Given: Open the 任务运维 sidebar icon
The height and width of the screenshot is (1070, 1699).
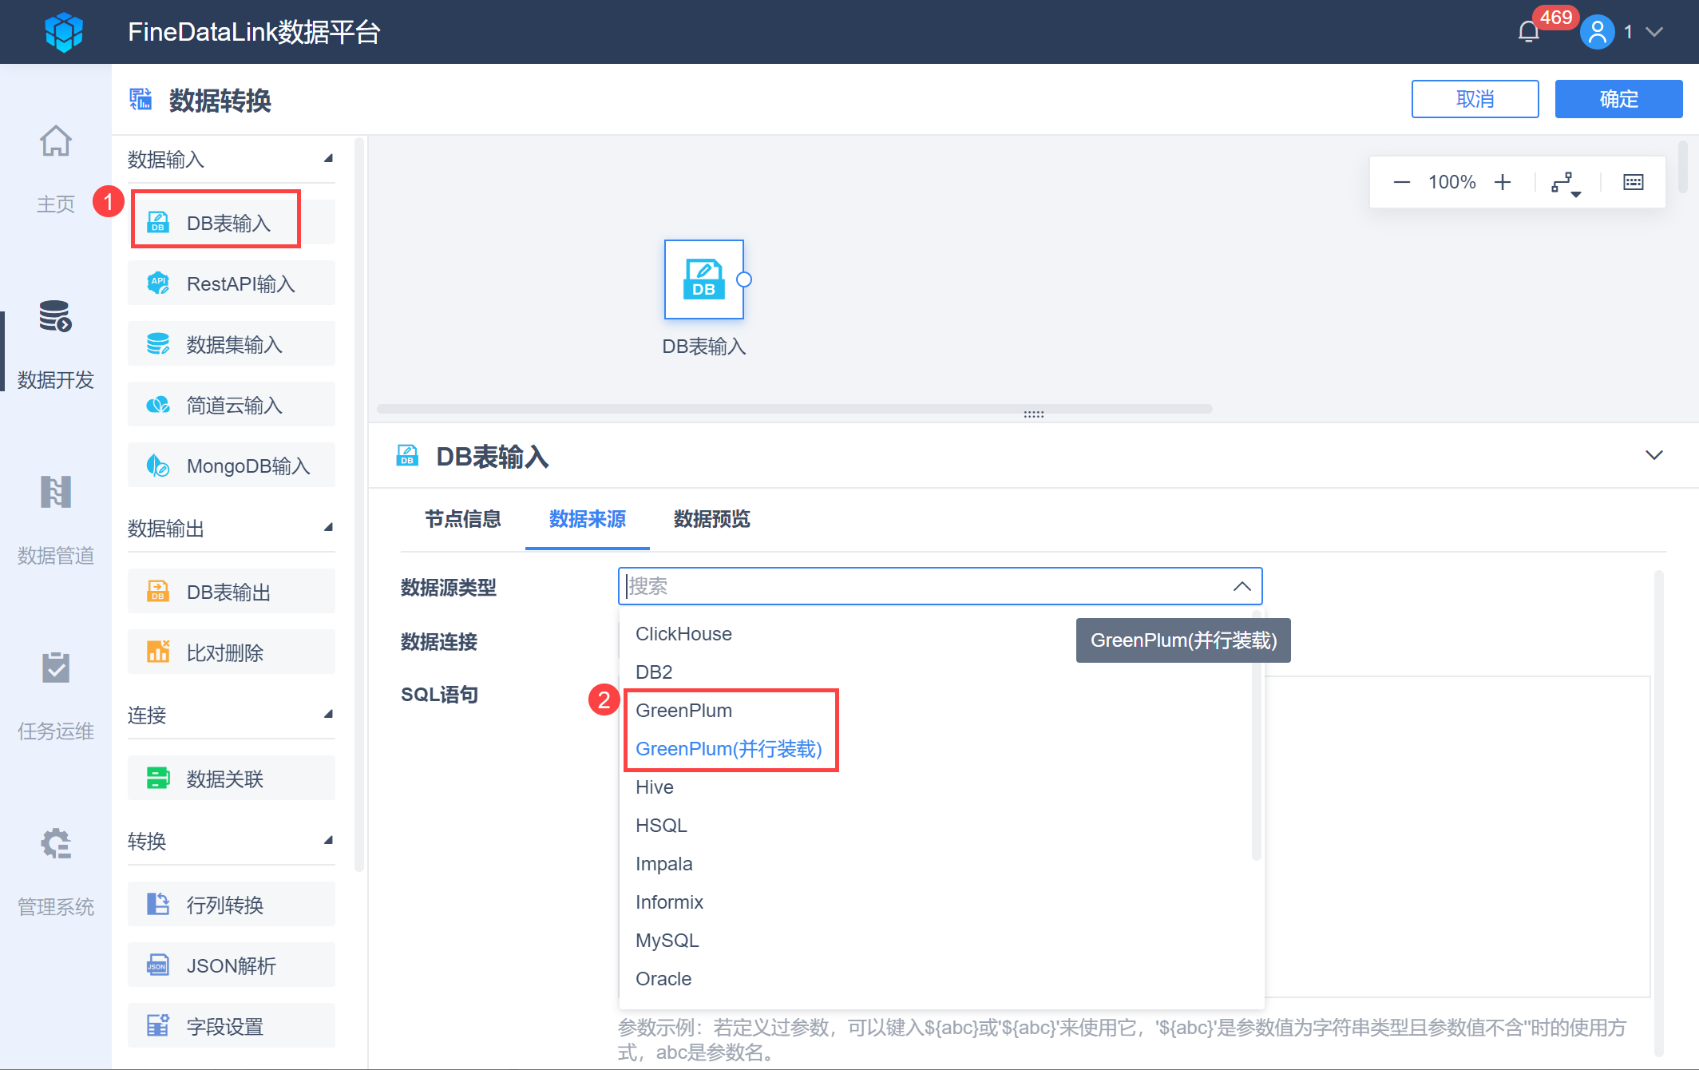Looking at the screenshot, I should point(56,668).
